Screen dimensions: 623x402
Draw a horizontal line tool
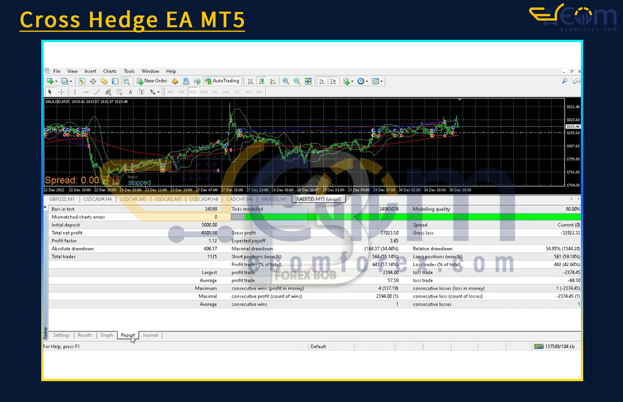86,92
